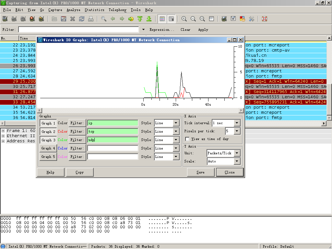Viewport: 332px width, 249px height.
Task: Open Pixels per tick dropdown
Action: coord(237,131)
